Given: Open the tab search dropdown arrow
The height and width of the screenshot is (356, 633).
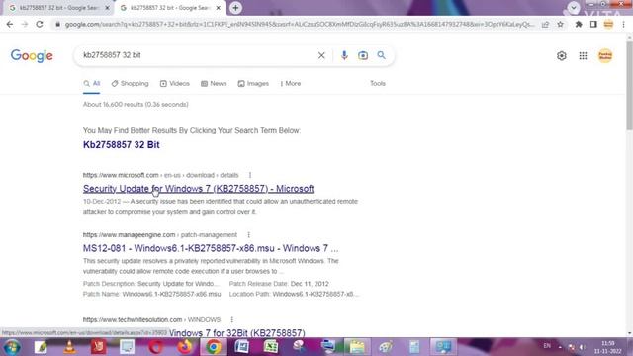Looking at the screenshot, I should pyautogui.click(x=574, y=7).
